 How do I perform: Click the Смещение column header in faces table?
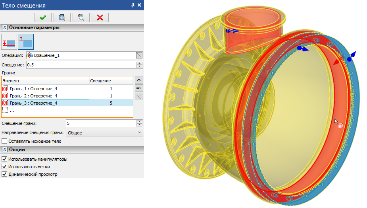111,81
